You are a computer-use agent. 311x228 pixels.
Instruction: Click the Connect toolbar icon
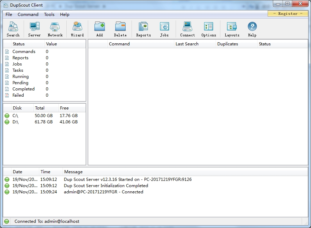pos(187,29)
